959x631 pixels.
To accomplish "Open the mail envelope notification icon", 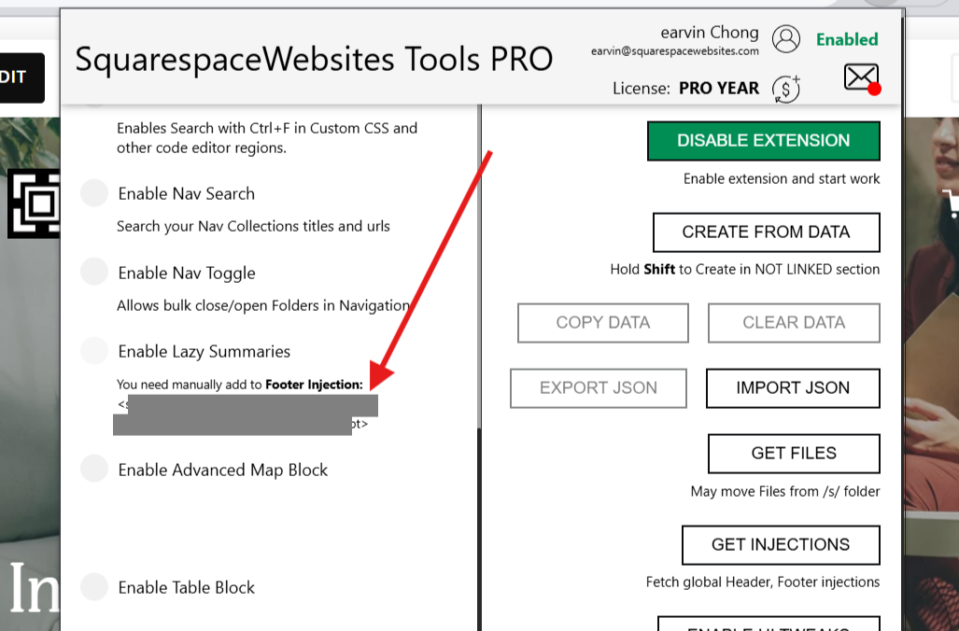I will (863, 78).
